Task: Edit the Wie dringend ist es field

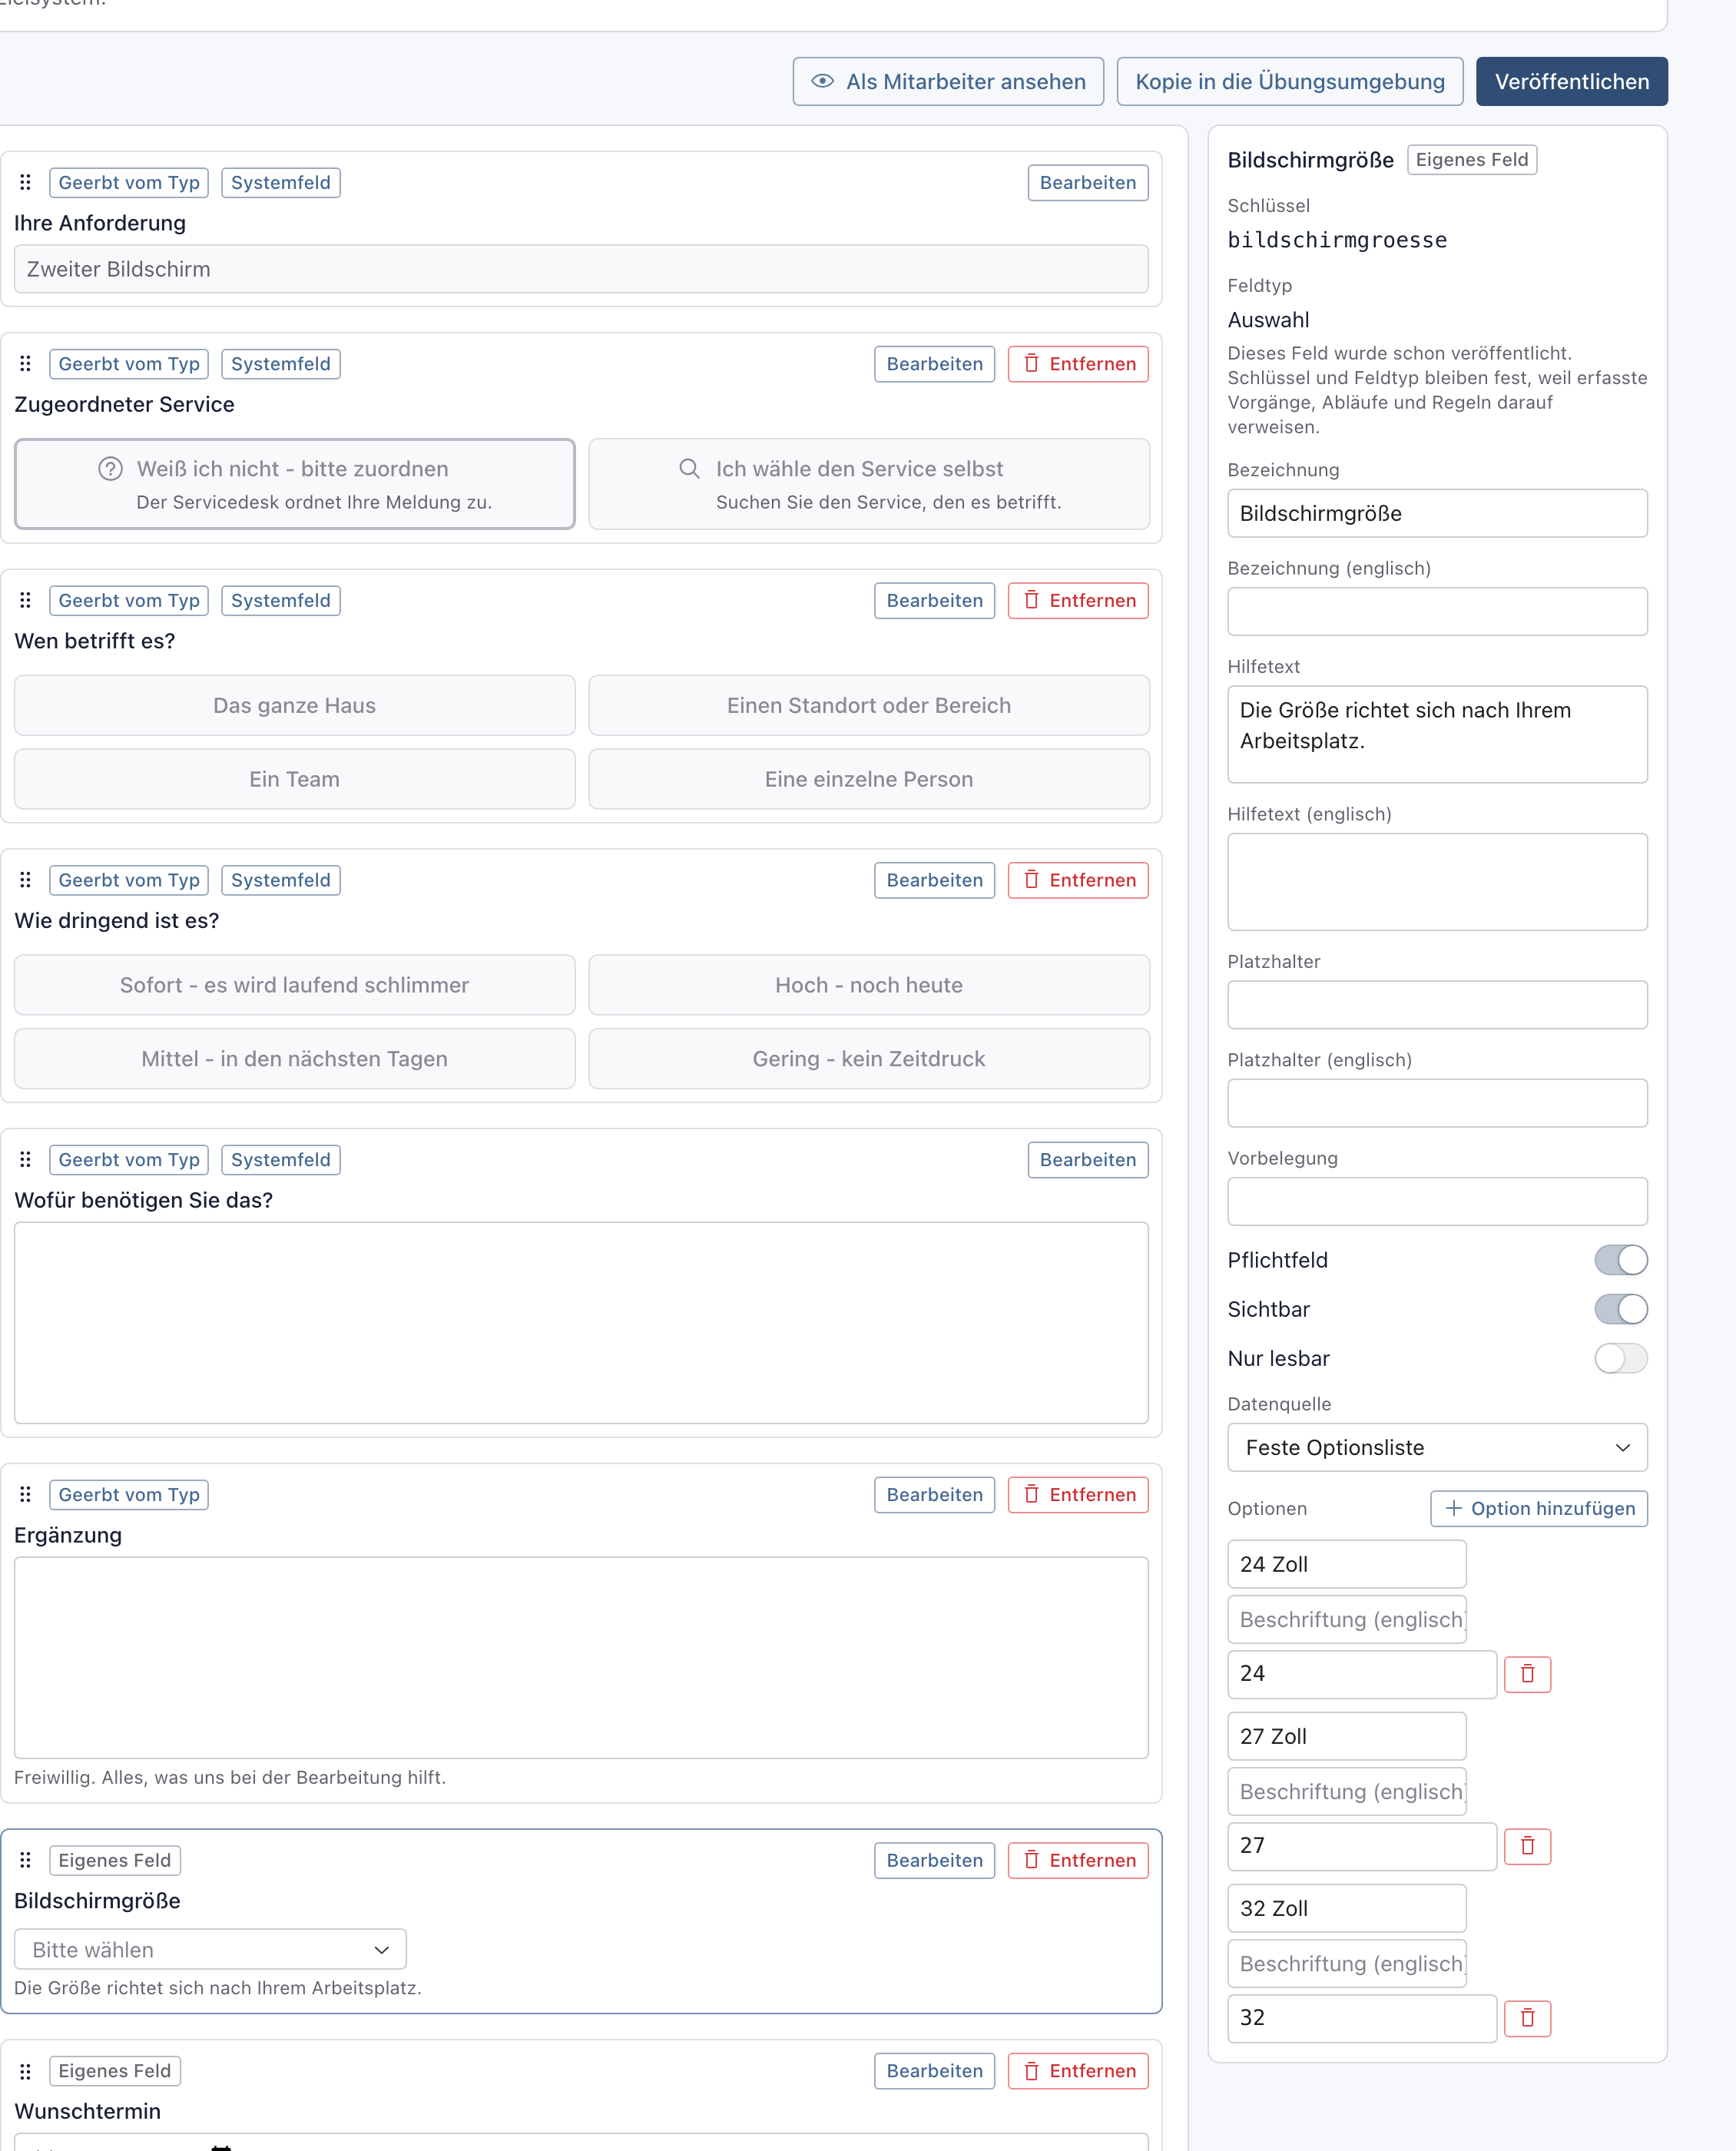Action: 934,880
